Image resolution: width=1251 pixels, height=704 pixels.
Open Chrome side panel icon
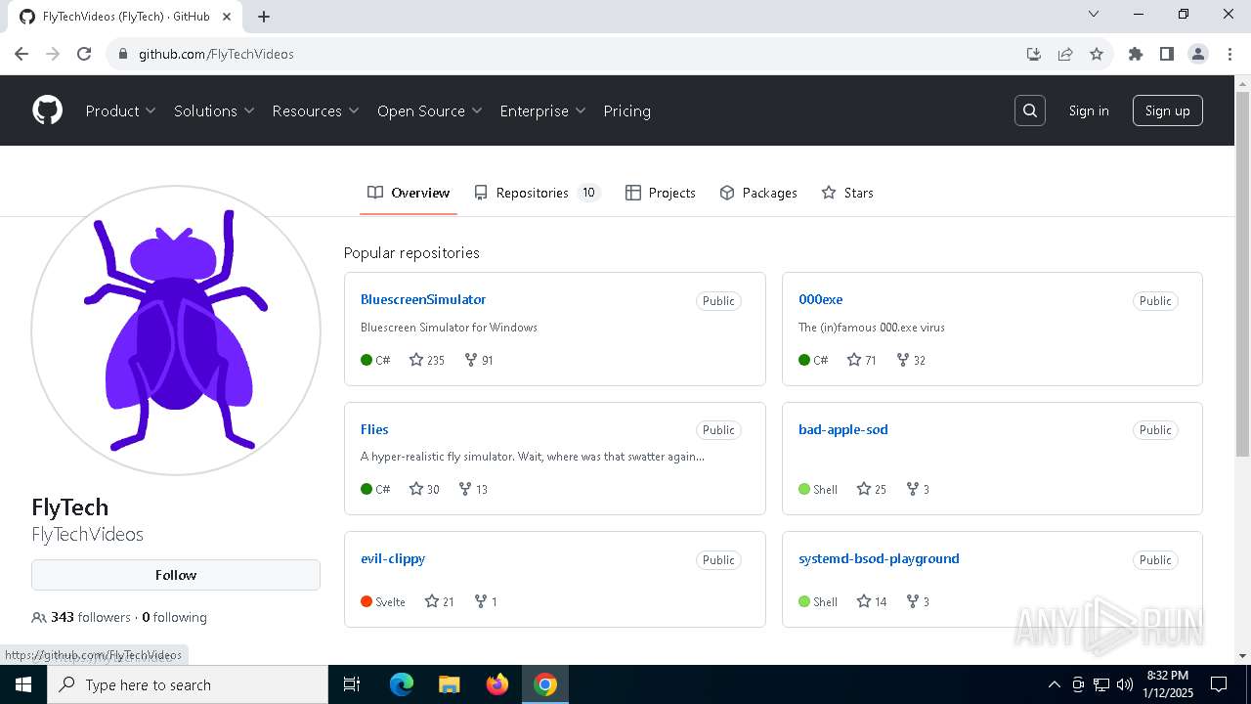[1167, 54]
